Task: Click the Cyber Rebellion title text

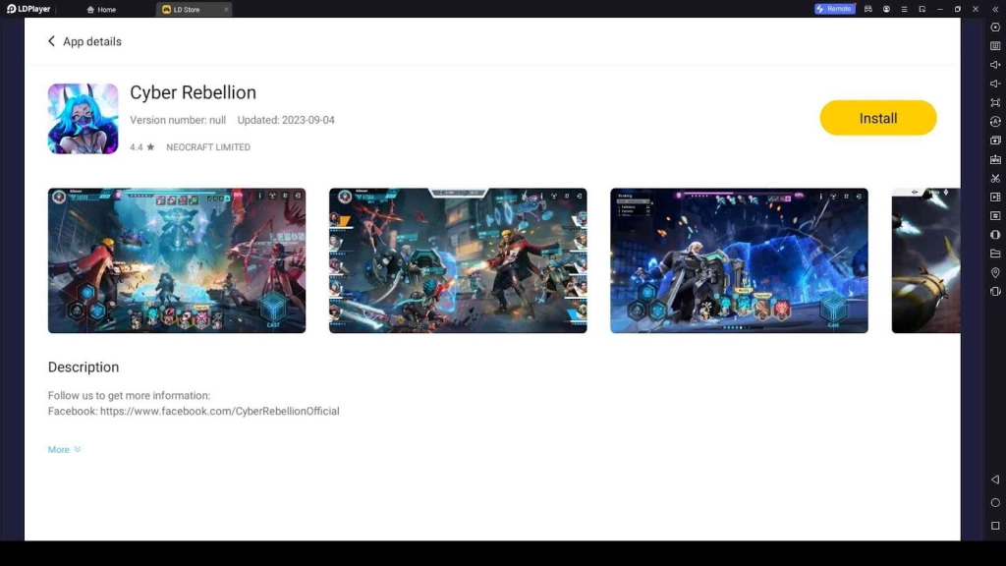Action: pyautogui.click(x=194, y=92)
